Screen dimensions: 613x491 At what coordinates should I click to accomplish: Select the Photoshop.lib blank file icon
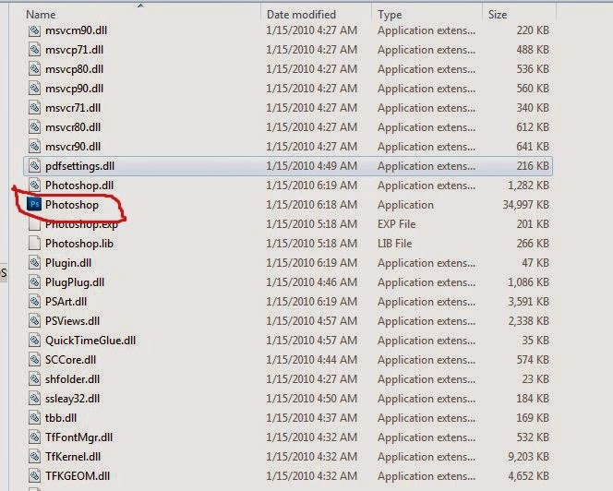pyautogui.click(x=34, y=243)
